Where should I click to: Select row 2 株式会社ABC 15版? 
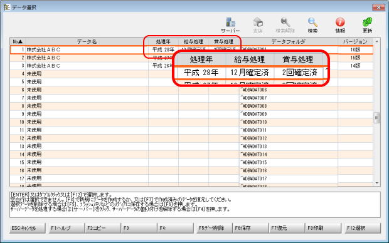point(191,58)
